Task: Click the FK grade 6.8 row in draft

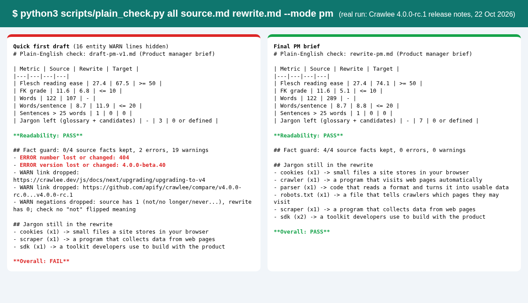Action: tap(68, 91)
